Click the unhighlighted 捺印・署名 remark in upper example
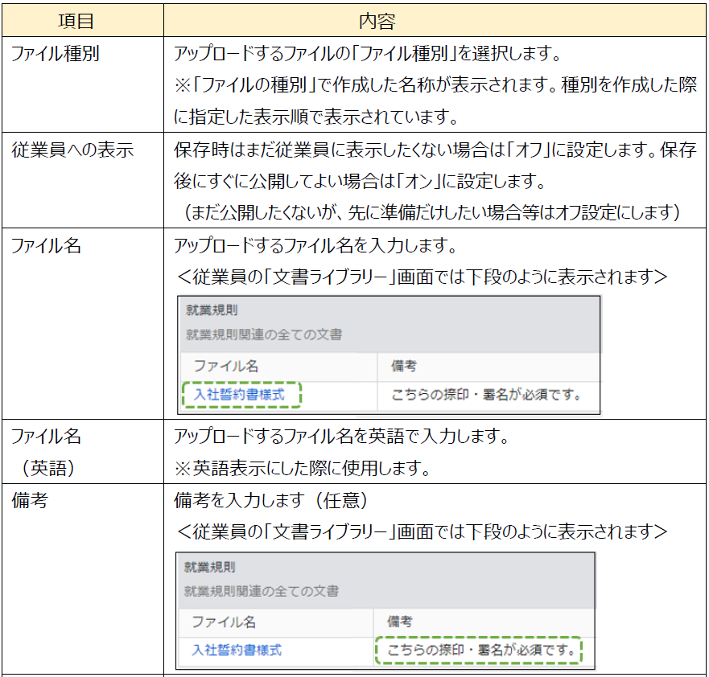The width and height of the screenshot is (709, 677). [486, 395]
